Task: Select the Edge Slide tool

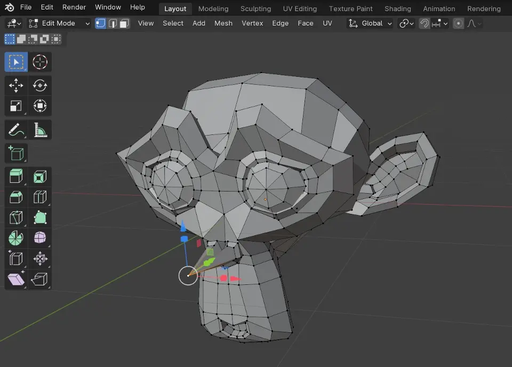Action: coord(16,259)
